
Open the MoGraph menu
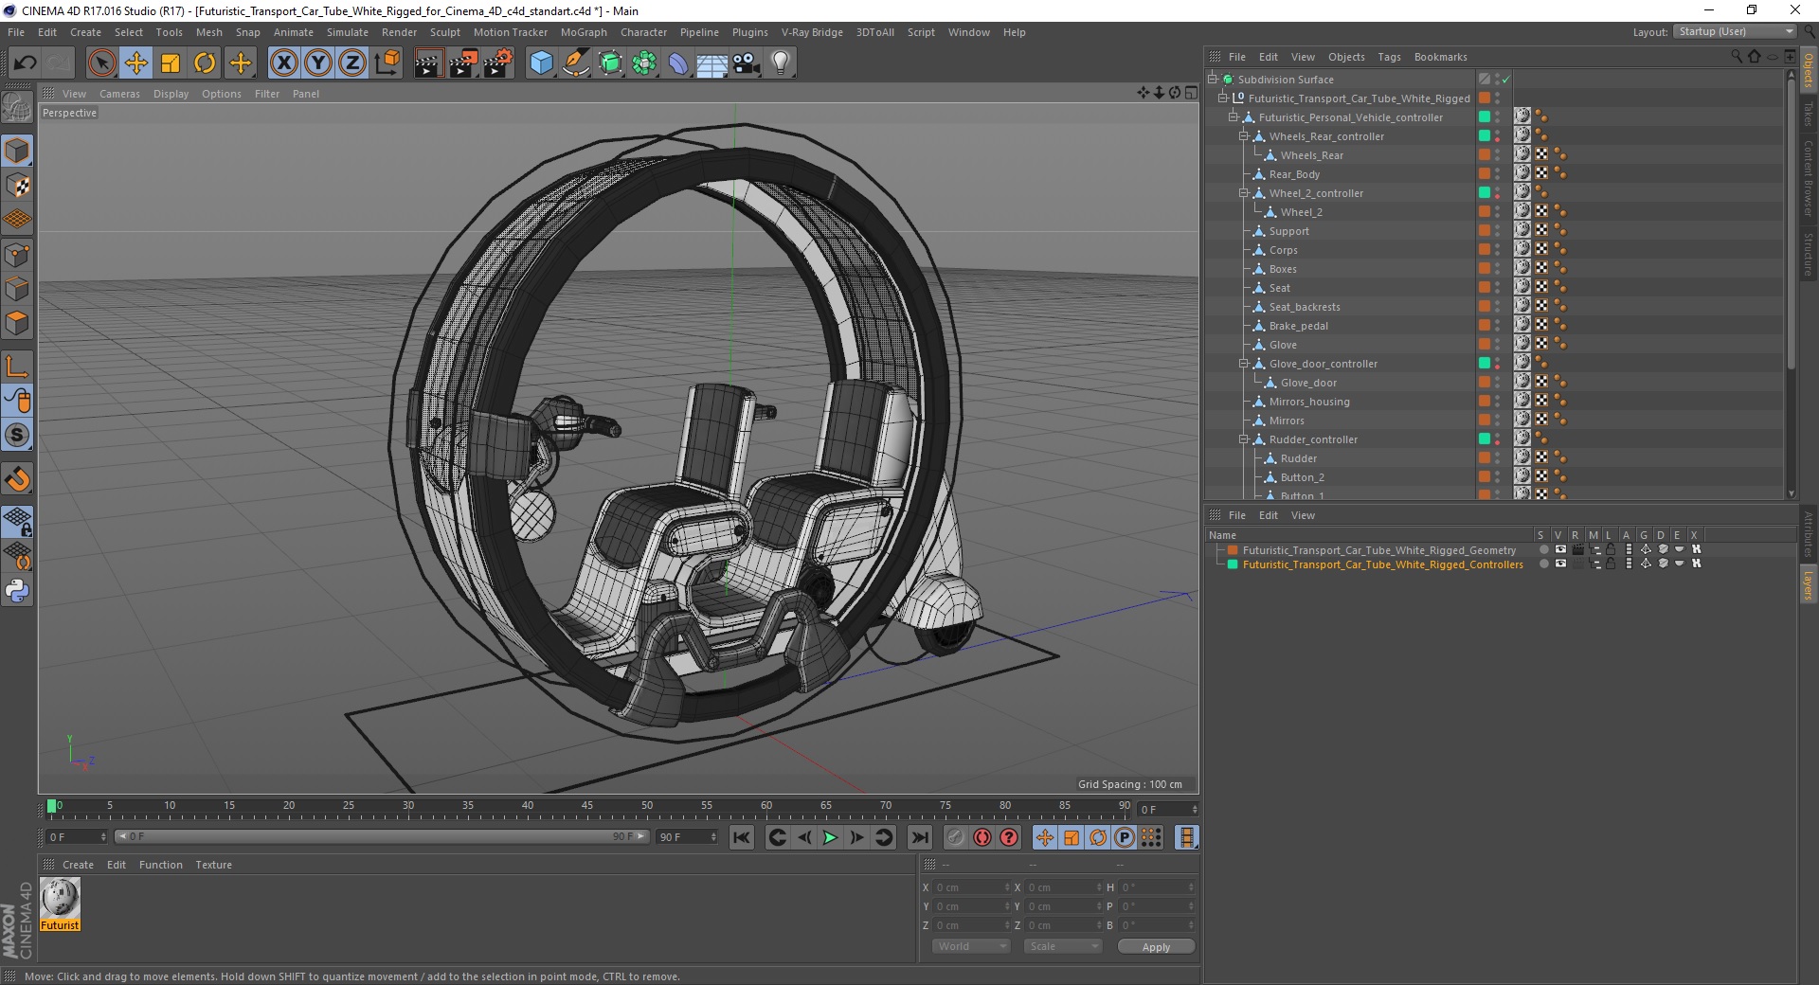point(584,32)
